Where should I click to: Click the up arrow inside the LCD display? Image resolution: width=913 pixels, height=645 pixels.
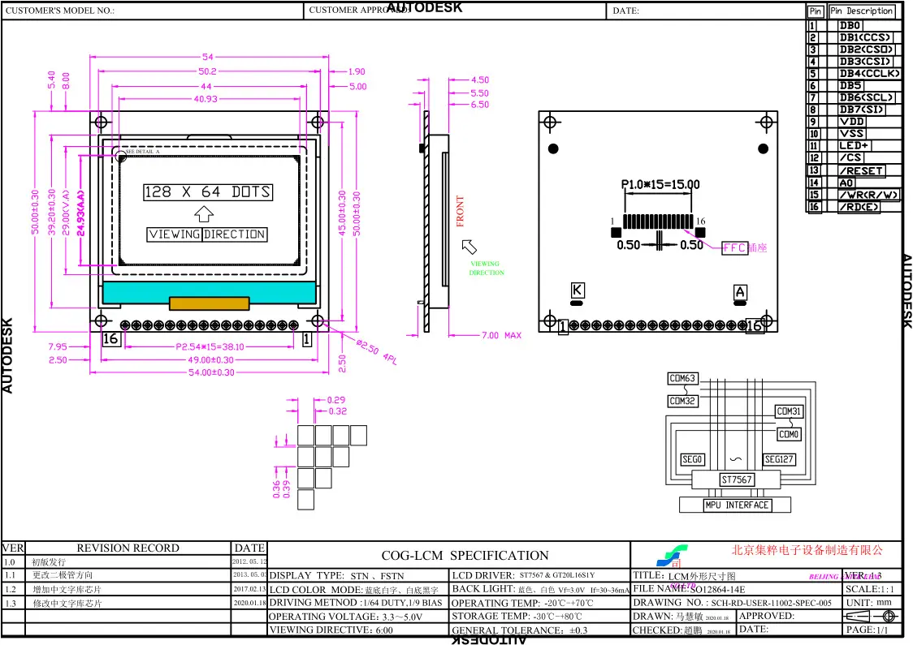pos(204,213)
